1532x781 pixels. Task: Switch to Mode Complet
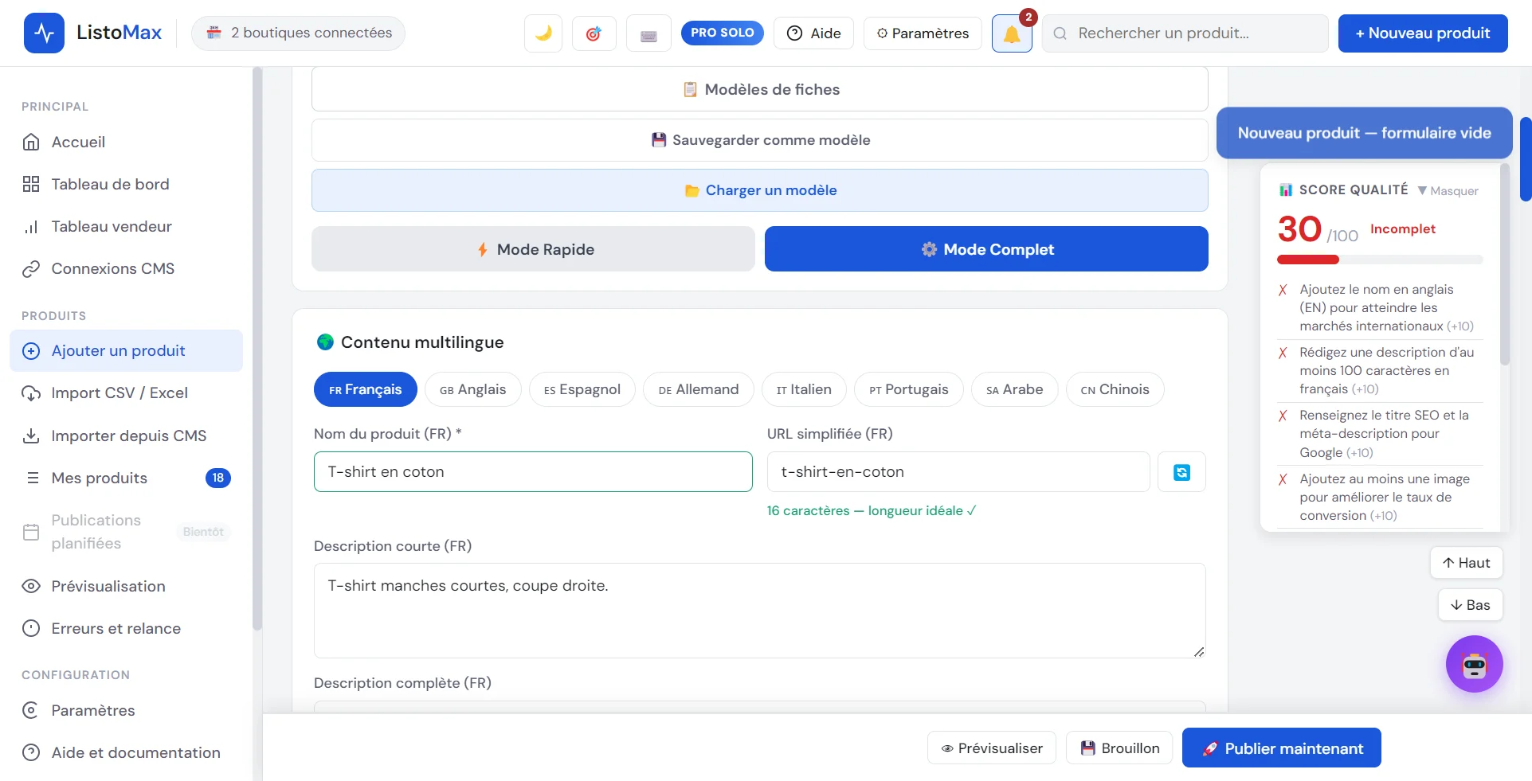(x=986, y=249)
